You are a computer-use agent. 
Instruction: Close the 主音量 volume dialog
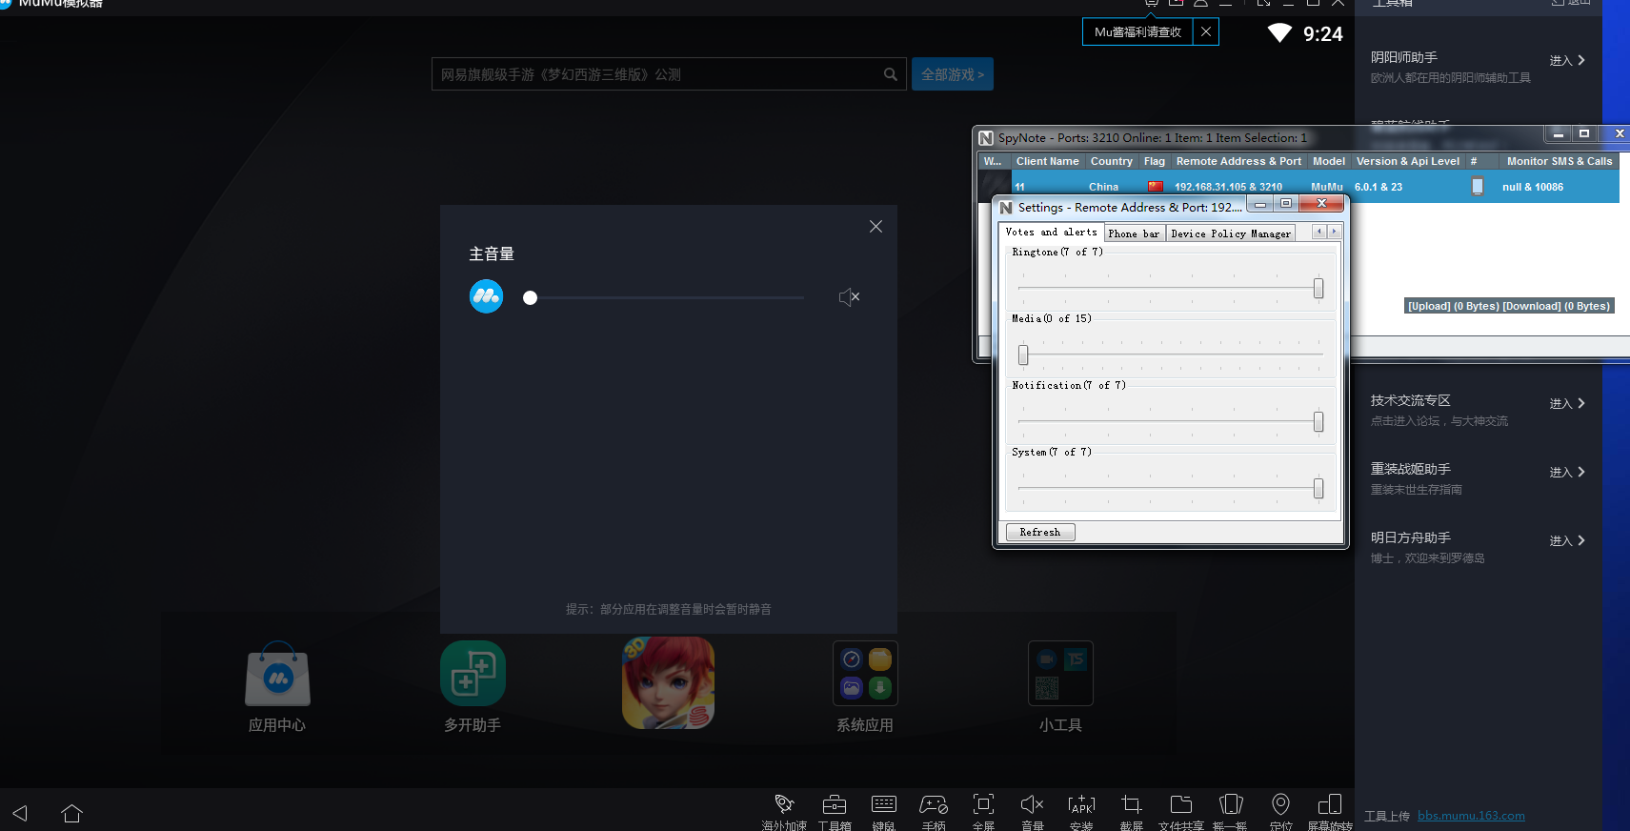pos(875,227)
